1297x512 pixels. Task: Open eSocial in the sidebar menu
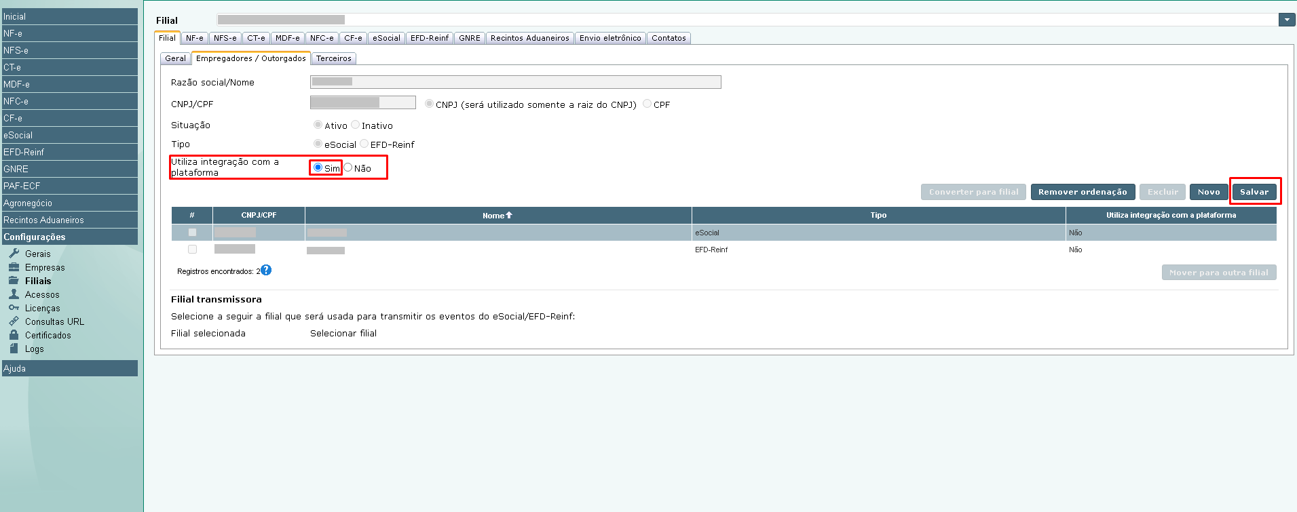click(70, 135)
